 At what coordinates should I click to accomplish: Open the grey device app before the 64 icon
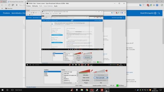[97, 90]
